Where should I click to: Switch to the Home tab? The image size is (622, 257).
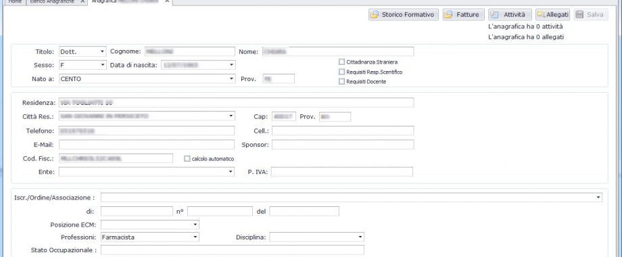(x=16, y=1)
